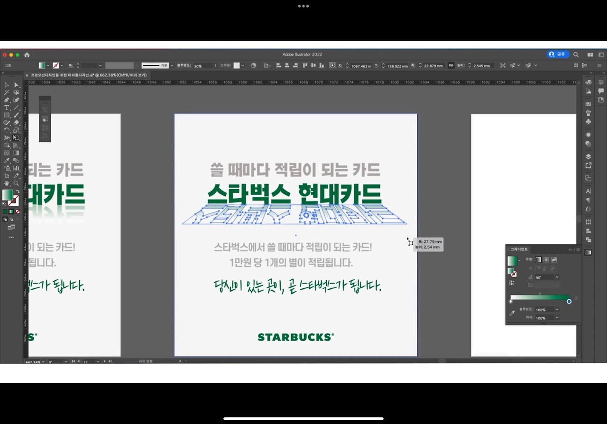
Task: Select the Type tool
Action: (6, 107)
